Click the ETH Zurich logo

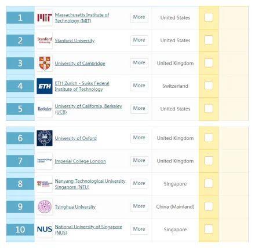45,86
